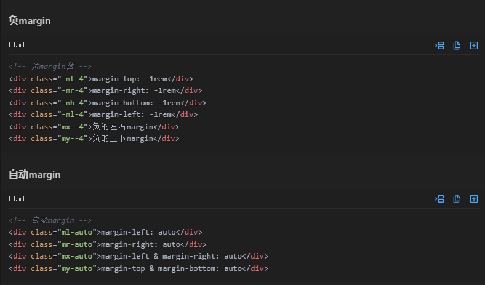The image size is (485, 285).
Task: Insert 自动margin code into new file
Action: (474, 199)
